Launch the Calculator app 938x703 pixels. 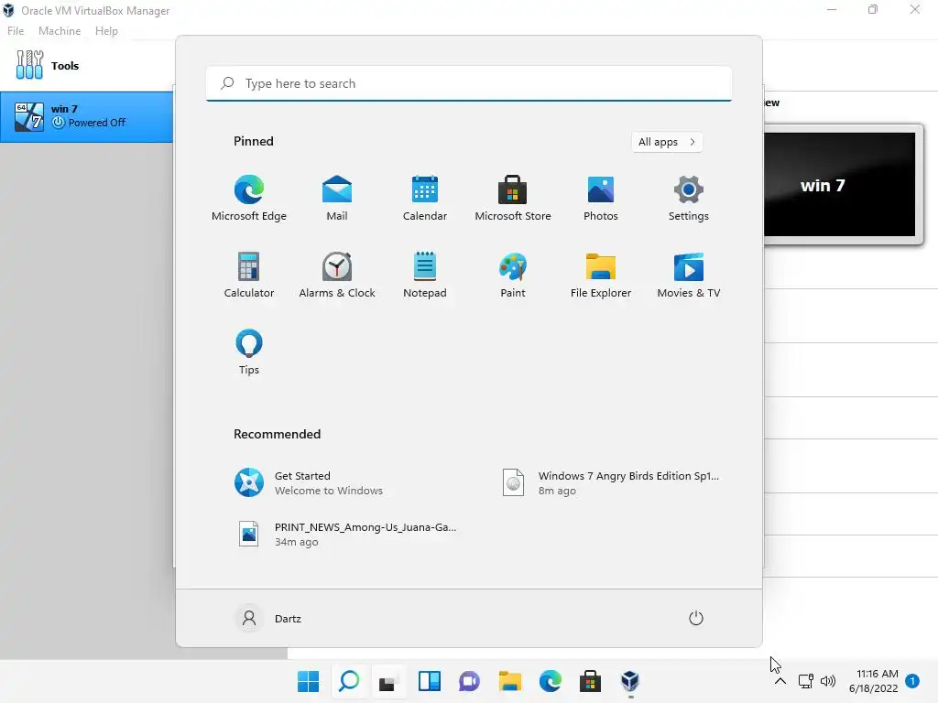pos(249,275)
